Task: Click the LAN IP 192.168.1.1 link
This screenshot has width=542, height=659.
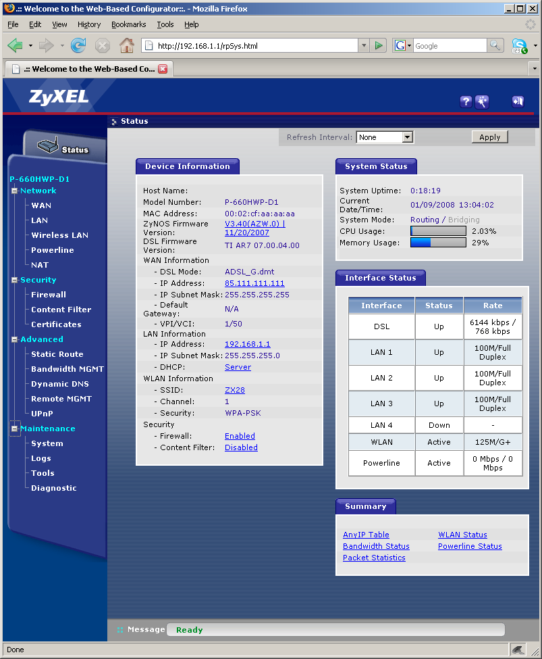Action: click(247, 344)
